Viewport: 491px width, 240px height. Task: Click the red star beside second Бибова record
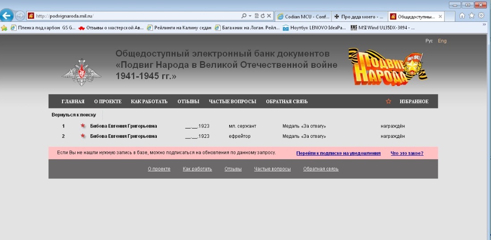tap(83, 136)
